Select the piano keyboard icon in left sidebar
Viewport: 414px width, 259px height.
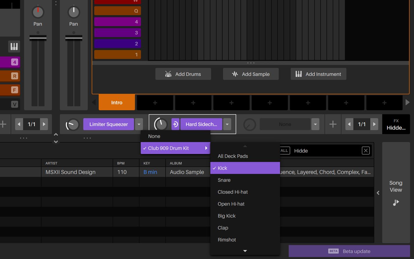14,46
